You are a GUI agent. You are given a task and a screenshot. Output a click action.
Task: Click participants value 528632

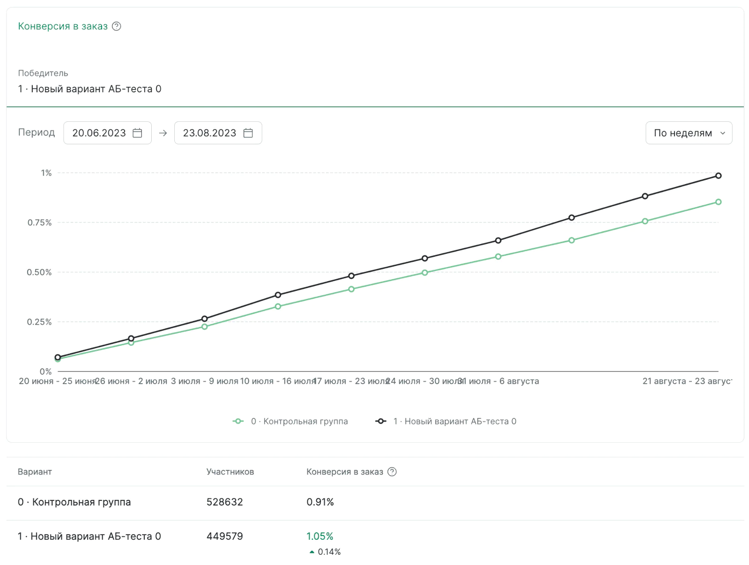(x=225, y=502)
